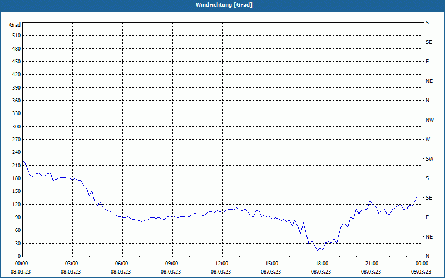Pick the 60 value on the left axis

18,230
